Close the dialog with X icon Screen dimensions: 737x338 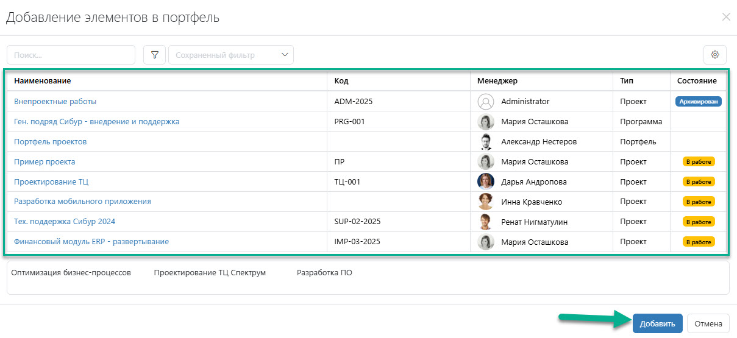(725, 17)
